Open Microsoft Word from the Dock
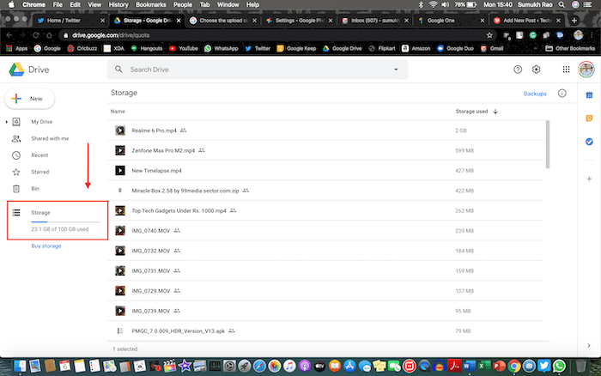 469,366
